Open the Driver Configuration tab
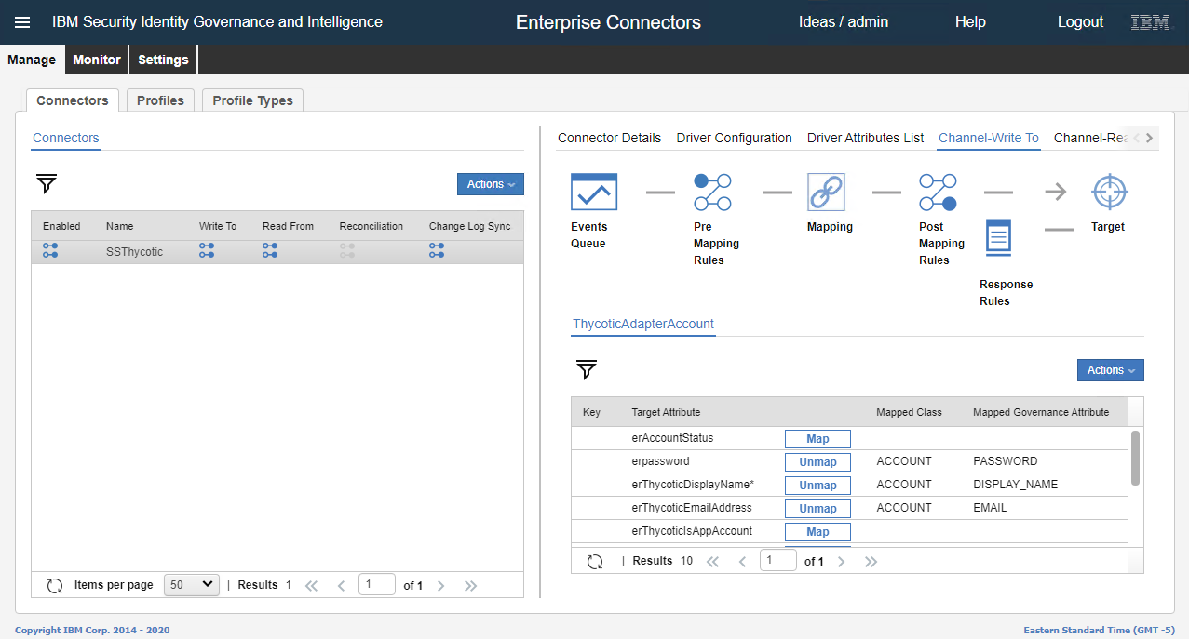1189x639 pixels. 734,138
